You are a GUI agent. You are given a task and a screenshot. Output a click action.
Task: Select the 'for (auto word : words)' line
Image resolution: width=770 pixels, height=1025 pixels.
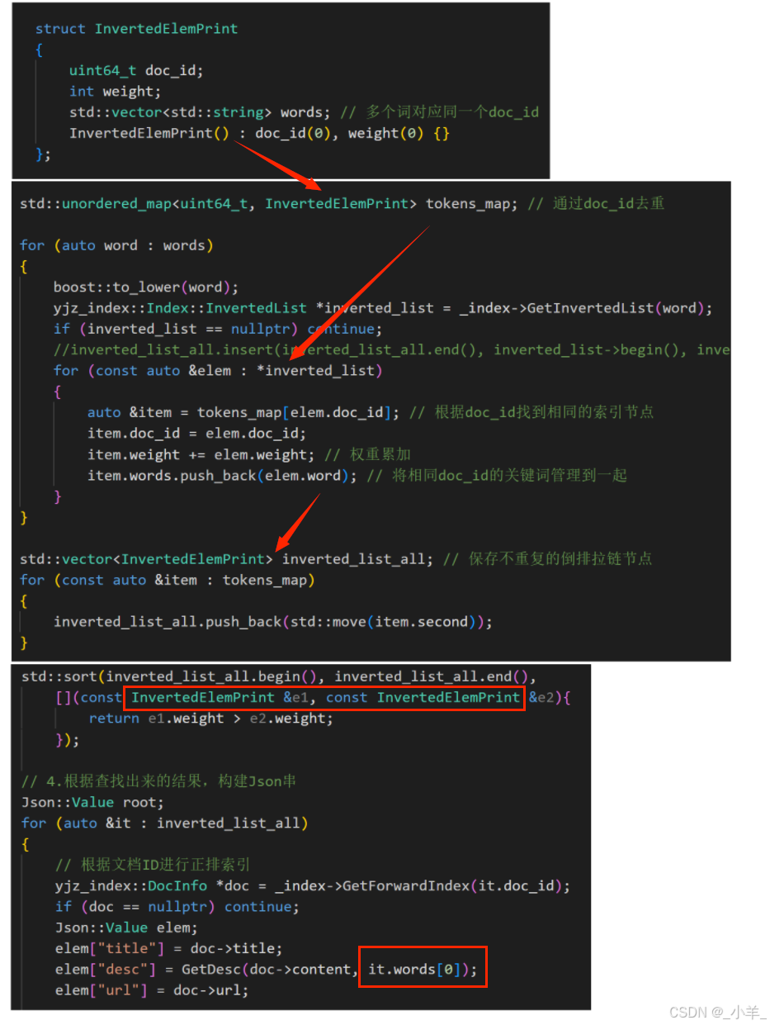pyautogui.click(x=116, y=245)
